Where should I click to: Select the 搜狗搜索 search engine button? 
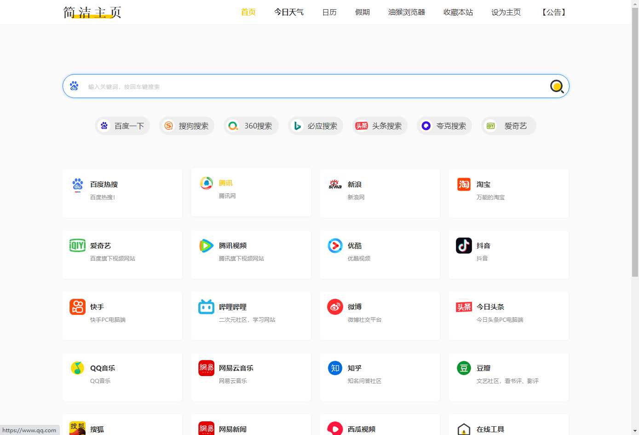(x=187, y=126)
